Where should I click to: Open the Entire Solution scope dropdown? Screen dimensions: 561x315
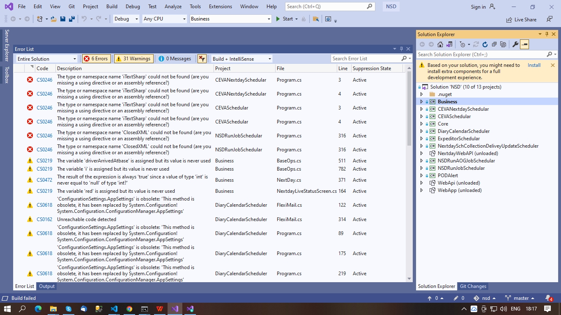pos(47,59)
